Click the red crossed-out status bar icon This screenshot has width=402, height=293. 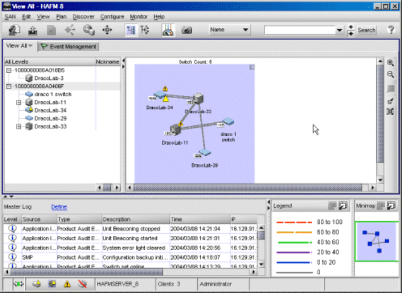(x=82, y=284)
